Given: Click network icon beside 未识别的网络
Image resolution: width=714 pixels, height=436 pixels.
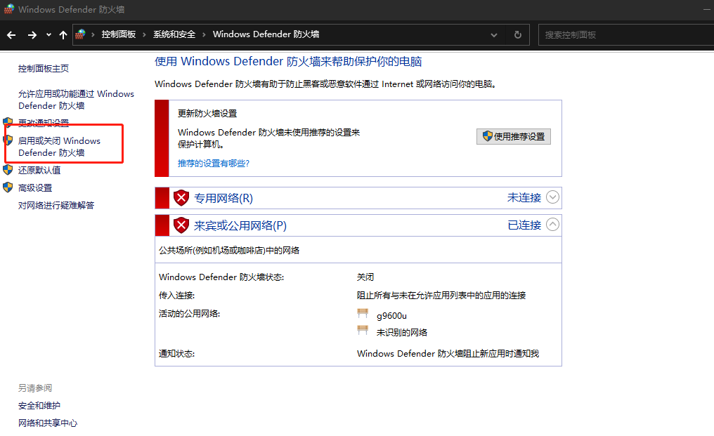Looking at the screenshot, I should 363,331.
